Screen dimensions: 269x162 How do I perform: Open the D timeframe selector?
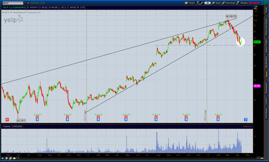[207, 3]
